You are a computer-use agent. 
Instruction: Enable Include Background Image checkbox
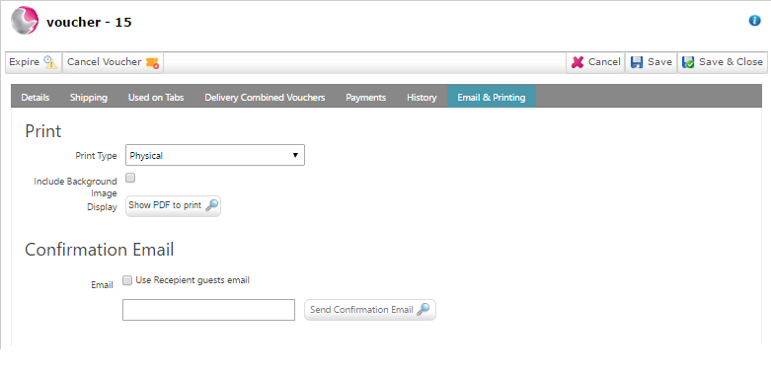click(130, 178)
